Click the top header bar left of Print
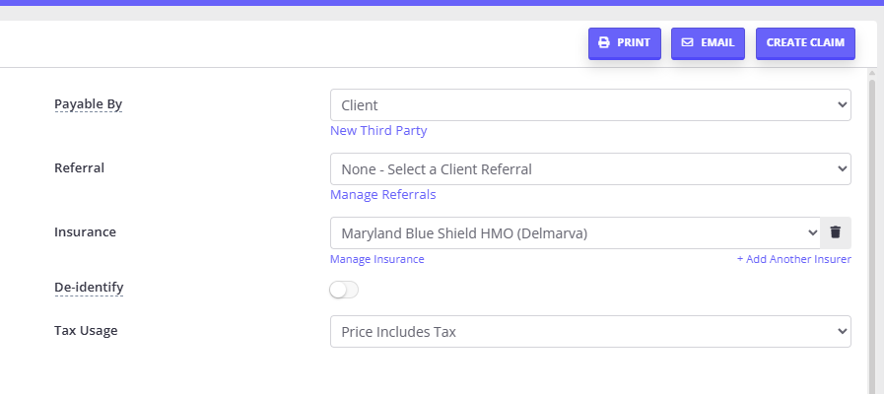This screenshot has height=394, width=884. click(x=296, y=43)
